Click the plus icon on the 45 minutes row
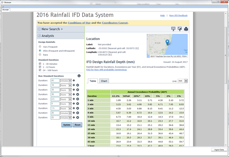 (x=74, y=81)
